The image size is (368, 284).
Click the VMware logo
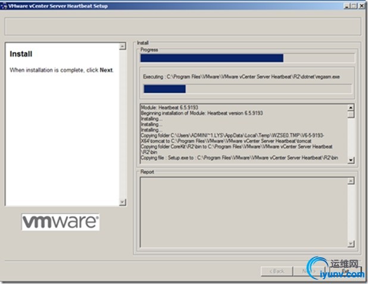pyautogui.click(x=61, y=222)
